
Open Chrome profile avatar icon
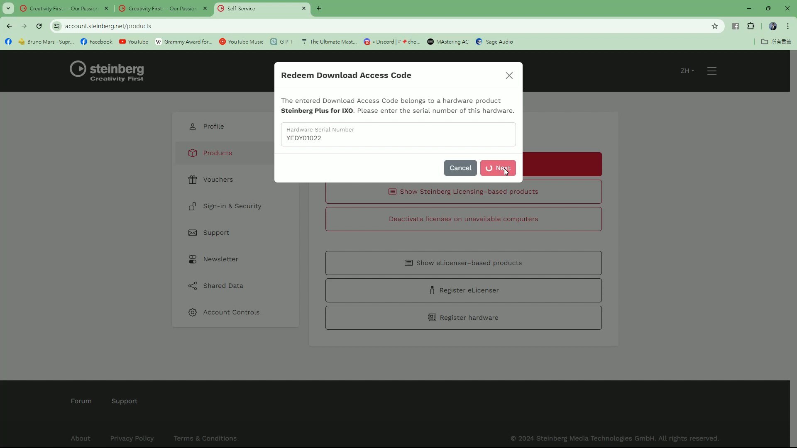click(x=773, y=26)
